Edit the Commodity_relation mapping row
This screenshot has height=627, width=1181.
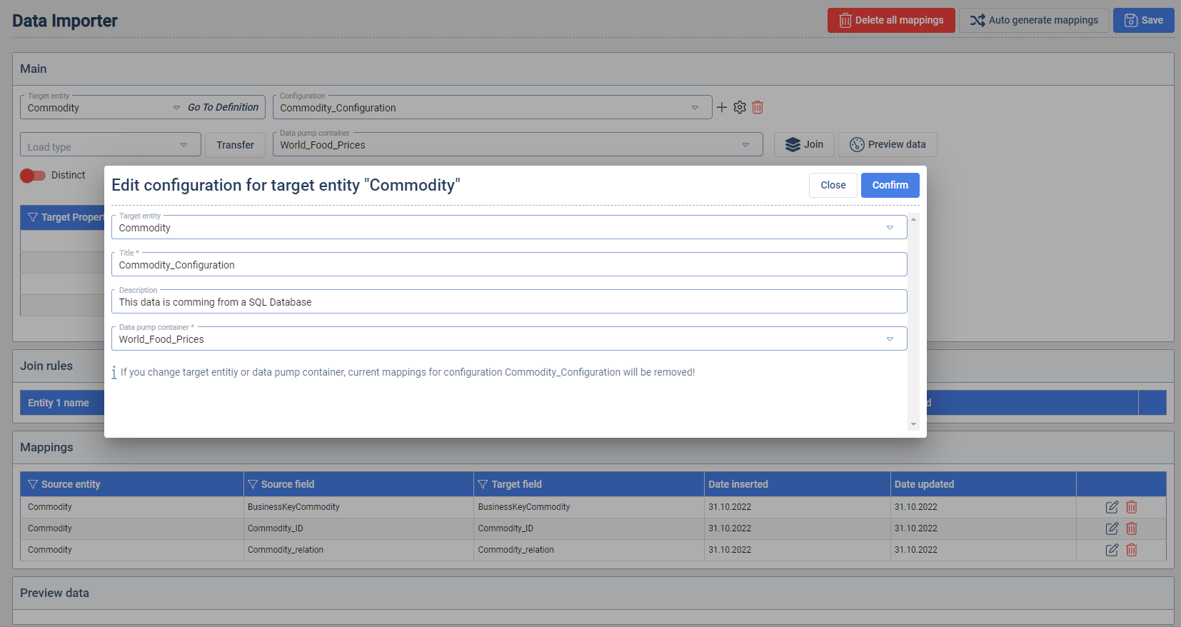(x=1112, y=550)
